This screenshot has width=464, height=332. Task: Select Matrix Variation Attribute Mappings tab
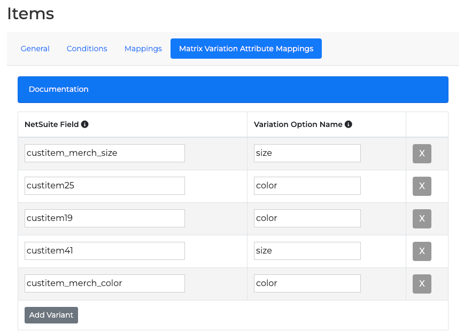click(246, 49)
